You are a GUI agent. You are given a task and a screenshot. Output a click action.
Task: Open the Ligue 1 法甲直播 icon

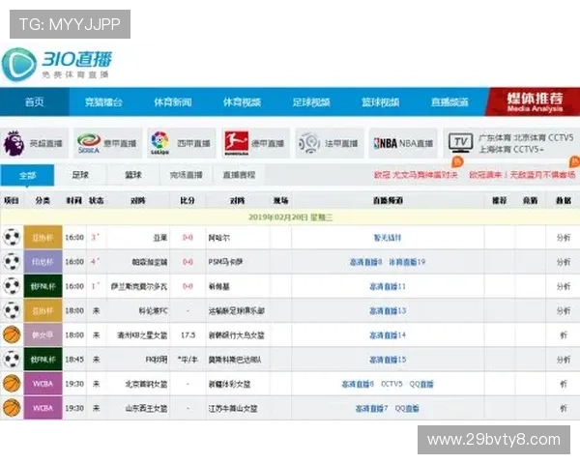click(x=309, y=143)
